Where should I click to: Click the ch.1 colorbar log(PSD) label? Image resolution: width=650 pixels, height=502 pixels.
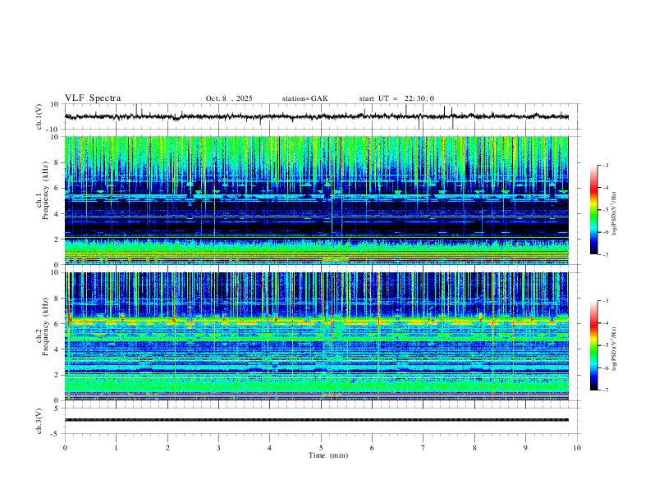coord(615,214)
